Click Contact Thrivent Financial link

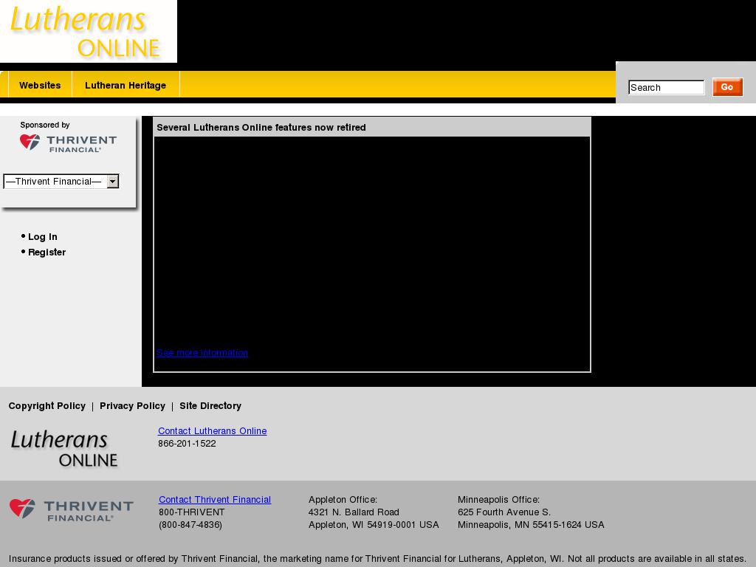215,500
